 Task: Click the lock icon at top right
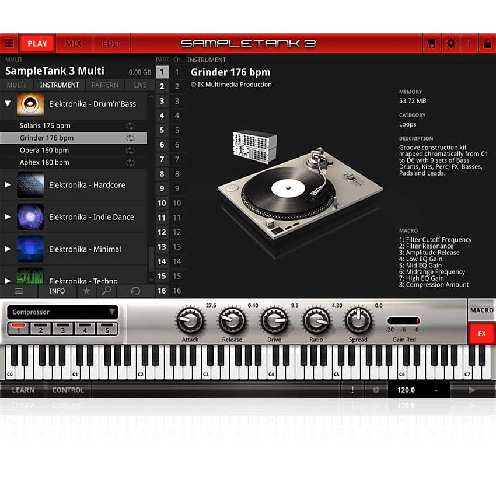click(x=488, y=43)
